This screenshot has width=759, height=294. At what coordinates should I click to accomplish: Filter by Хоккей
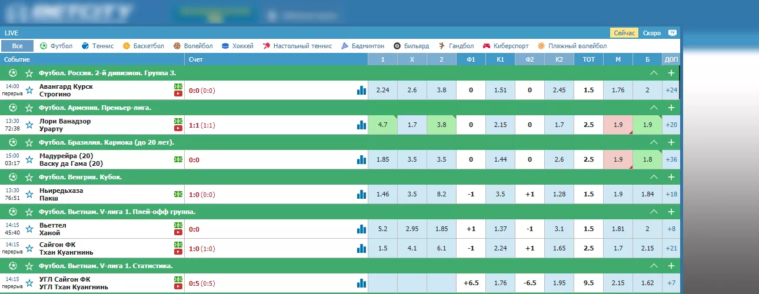pos(238,46)
